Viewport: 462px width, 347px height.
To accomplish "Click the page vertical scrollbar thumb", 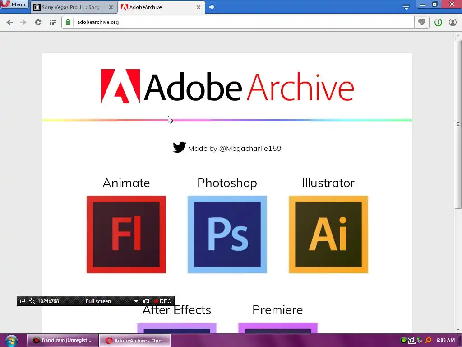I will coord(458,124).
